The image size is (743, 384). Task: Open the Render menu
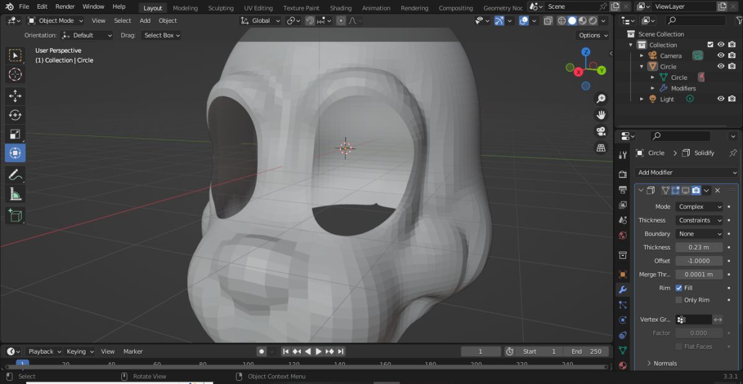pos(65,7)
